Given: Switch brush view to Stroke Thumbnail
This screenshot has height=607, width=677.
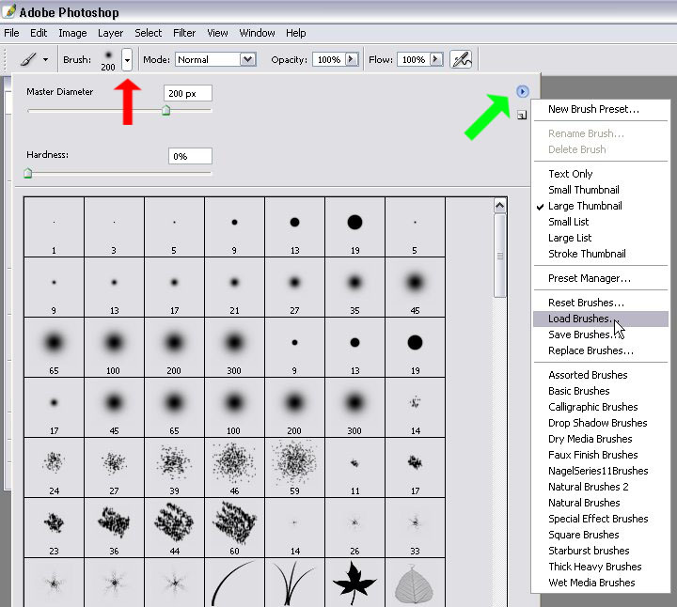Looking at the screenshot, I should pos(587,254).
